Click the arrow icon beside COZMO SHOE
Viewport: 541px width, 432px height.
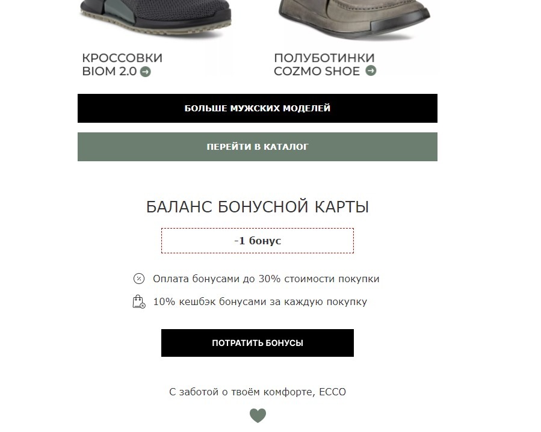click(371, 71)
